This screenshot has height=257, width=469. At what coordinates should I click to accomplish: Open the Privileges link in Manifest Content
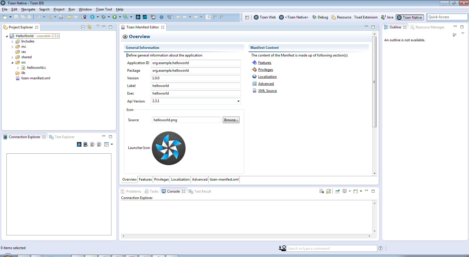tap(266, 70)
